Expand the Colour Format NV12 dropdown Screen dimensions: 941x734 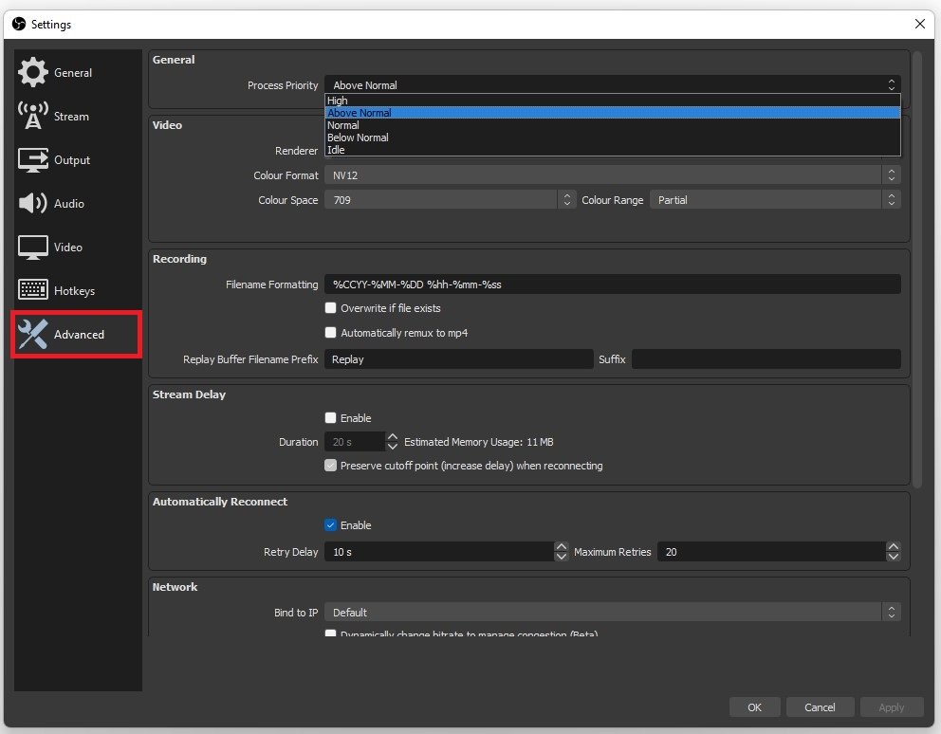click(612, 175)
